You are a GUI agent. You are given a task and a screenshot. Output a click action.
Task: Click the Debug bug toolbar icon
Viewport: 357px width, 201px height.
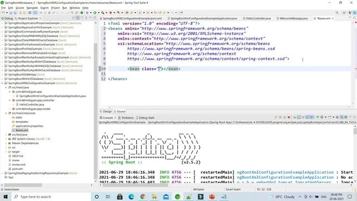click(87, 13)
